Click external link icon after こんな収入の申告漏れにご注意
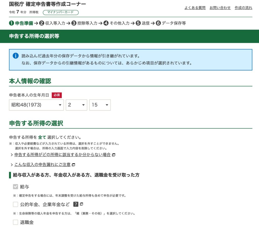259x228 pixels. [x=73, y=165]
